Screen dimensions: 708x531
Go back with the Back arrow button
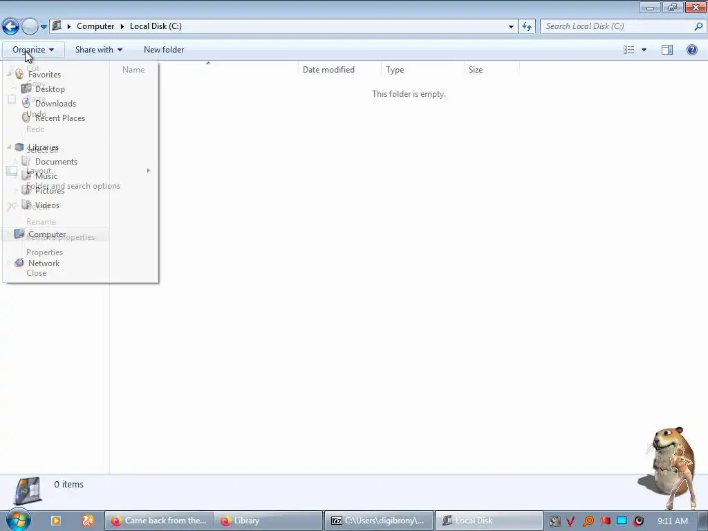pyautogui.click(x=10, y=27)
